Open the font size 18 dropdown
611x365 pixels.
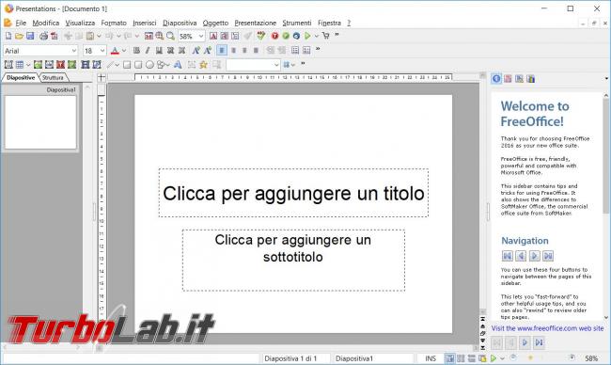[x=102, y=51]
